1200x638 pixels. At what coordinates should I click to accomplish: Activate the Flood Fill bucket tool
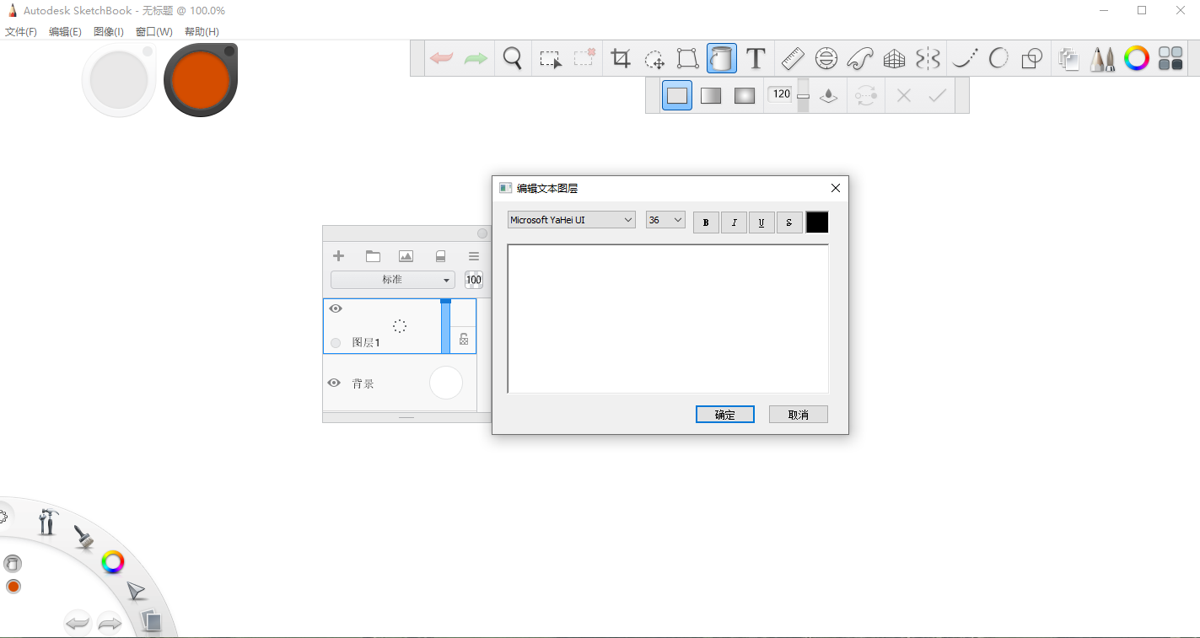click(x=721, y=58)
